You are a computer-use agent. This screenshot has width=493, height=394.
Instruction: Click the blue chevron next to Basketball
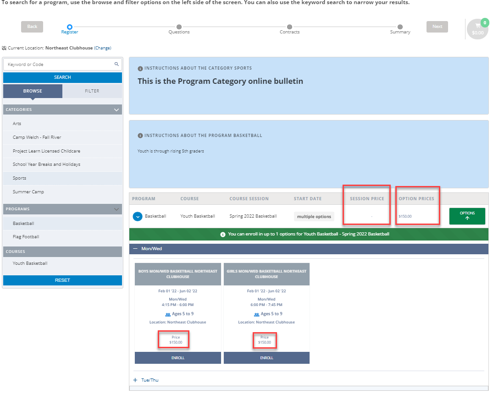click(x=138, y=216)
